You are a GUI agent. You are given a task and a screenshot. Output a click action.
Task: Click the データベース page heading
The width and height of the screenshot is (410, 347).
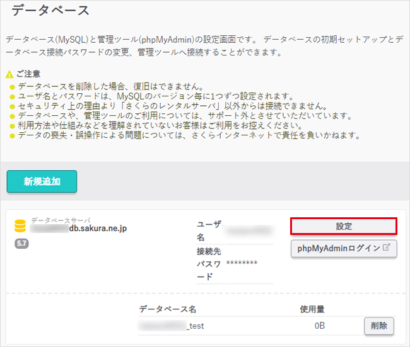point(50,11)
